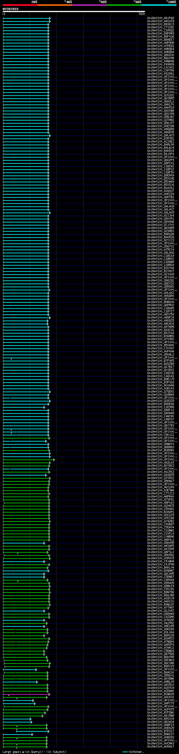
Task: Select hit label UniRef100_B5XA64
Action: pyautogui.click(x=161, y=182)
